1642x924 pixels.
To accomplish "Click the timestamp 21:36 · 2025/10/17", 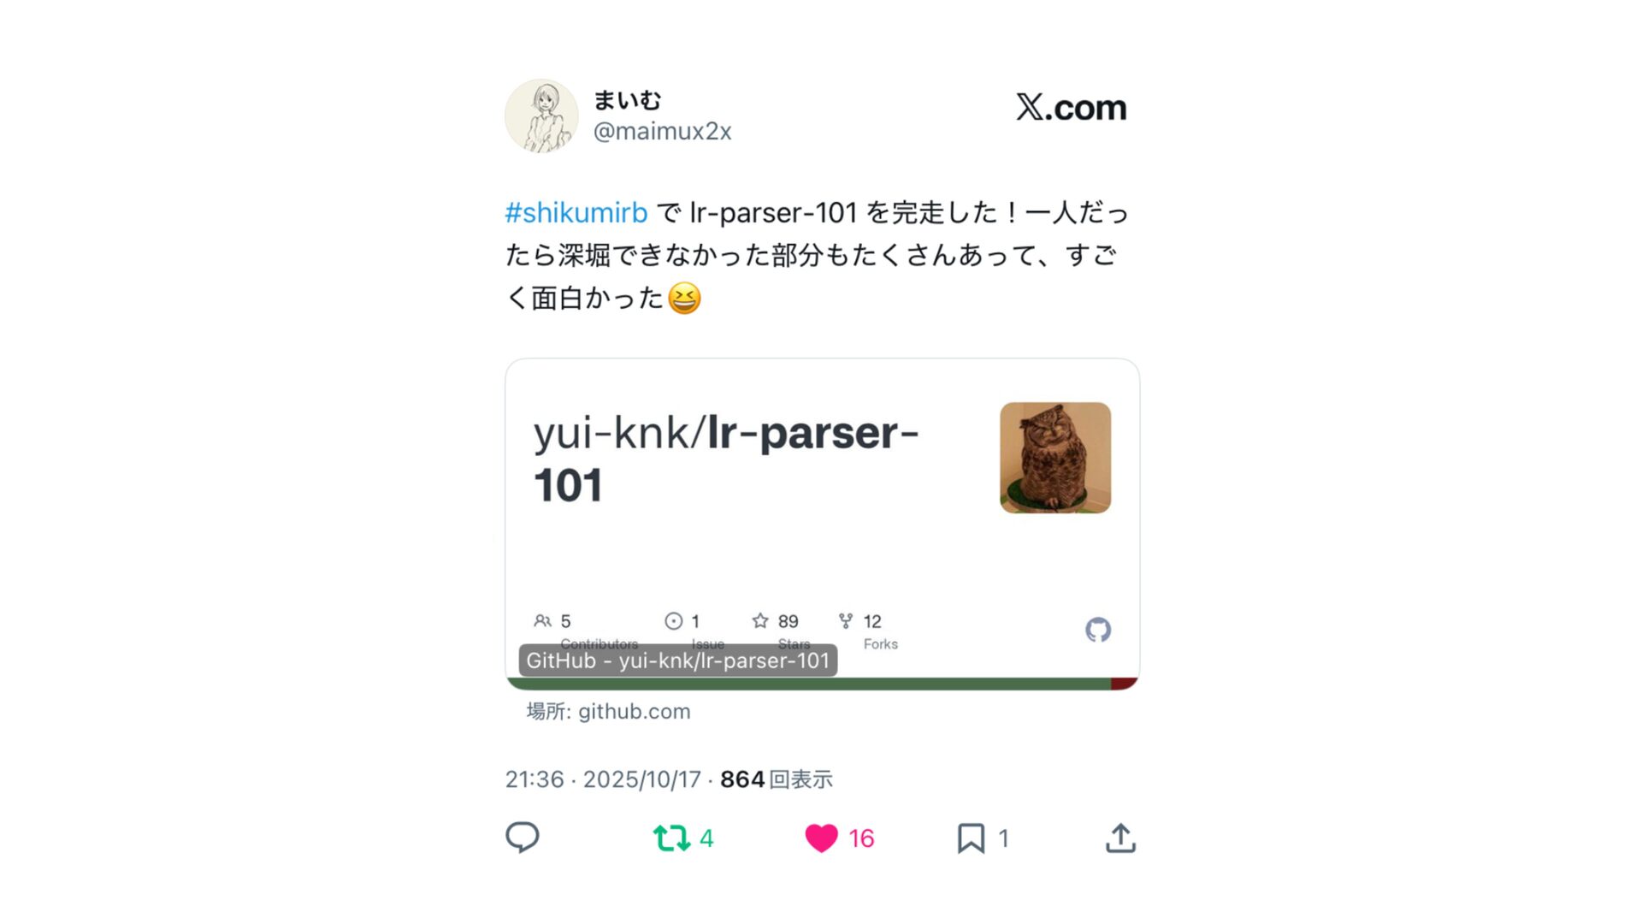I will (603, 779).
